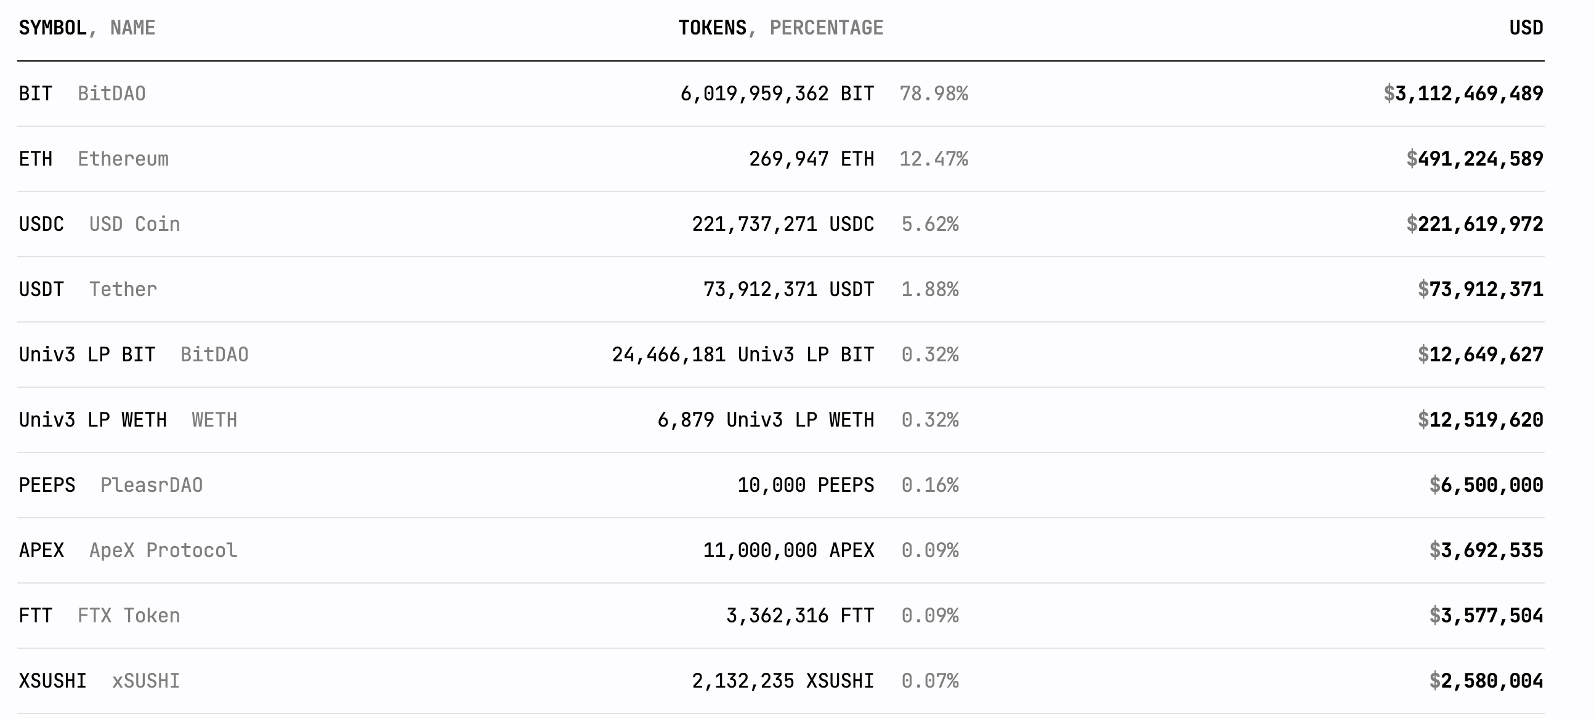This screenshot has height=719, width=1594.
Task: Click the $221,619,972 USD value
Action: pos(1475,224)
